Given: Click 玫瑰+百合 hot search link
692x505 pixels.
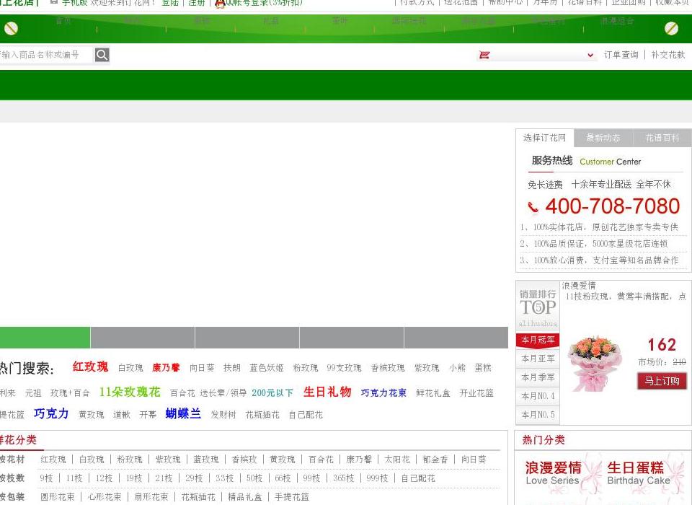Looking at the screenshot, I should pyautogui.click(x=70, y=392).
